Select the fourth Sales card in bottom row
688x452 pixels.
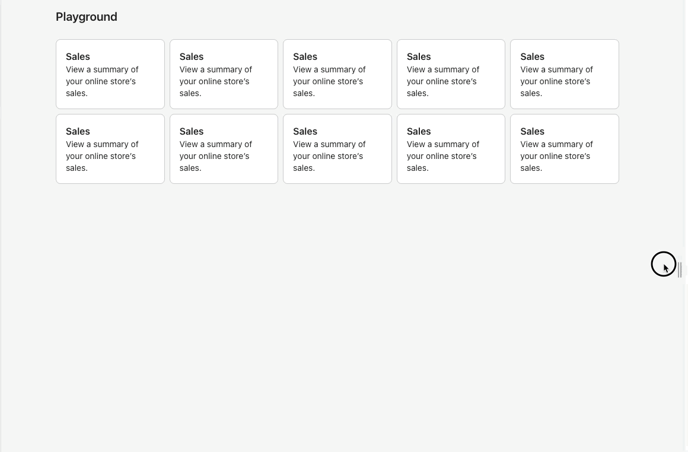(x=451, y=148)
